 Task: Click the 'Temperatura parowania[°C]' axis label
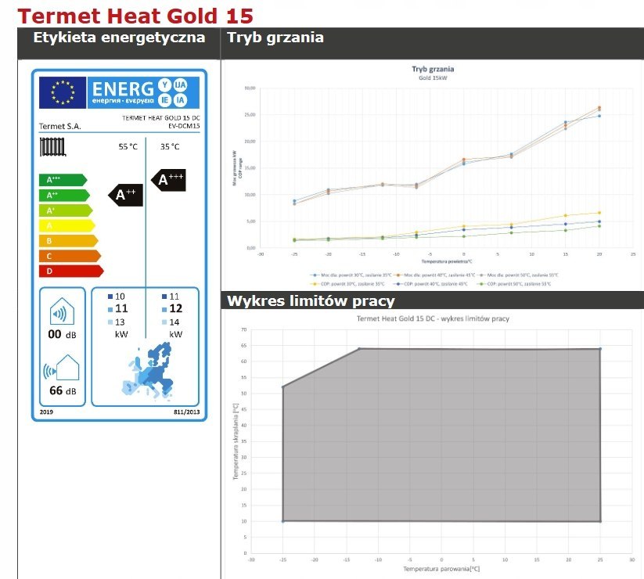tap(441, 569)
